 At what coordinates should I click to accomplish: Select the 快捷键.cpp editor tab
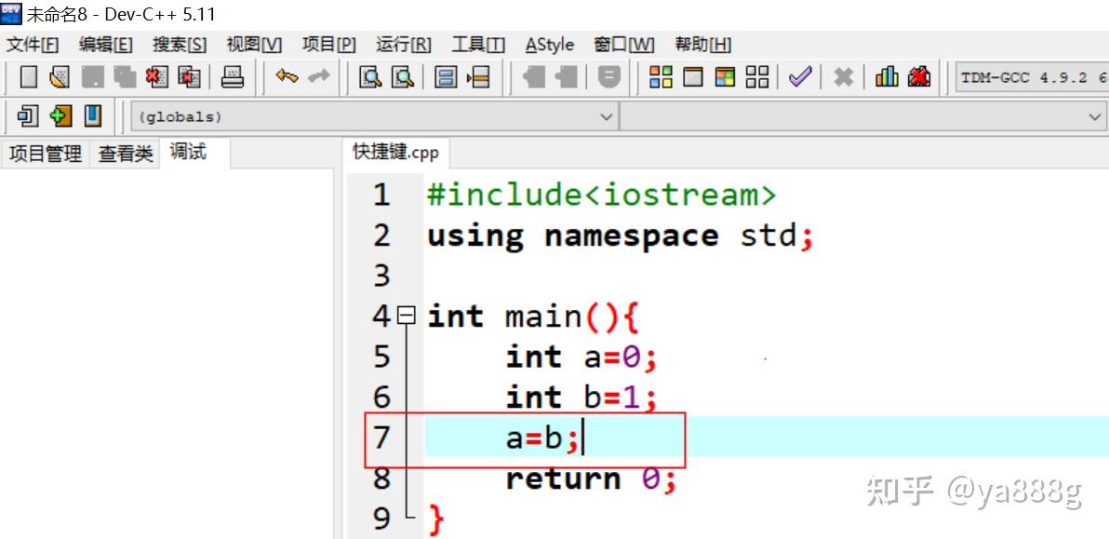(x=396, y=153)
